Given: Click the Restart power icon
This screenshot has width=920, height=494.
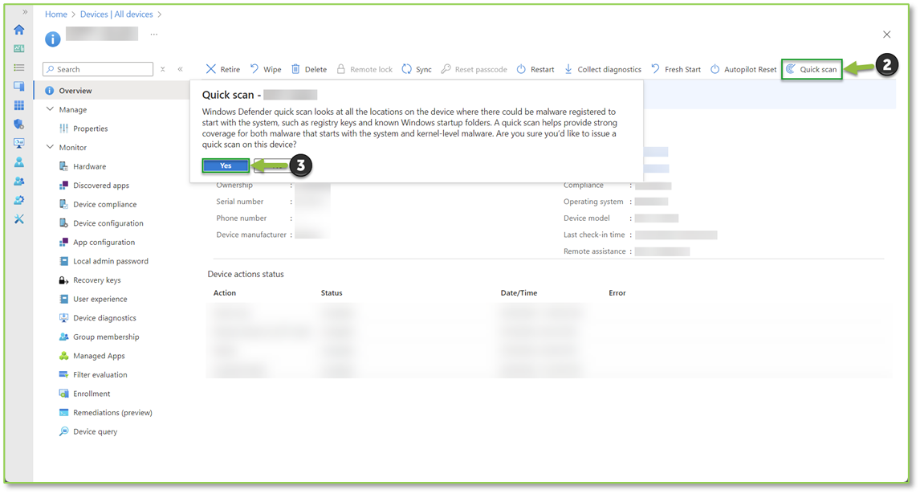Looking at the screenshot, I should point(521,69).
